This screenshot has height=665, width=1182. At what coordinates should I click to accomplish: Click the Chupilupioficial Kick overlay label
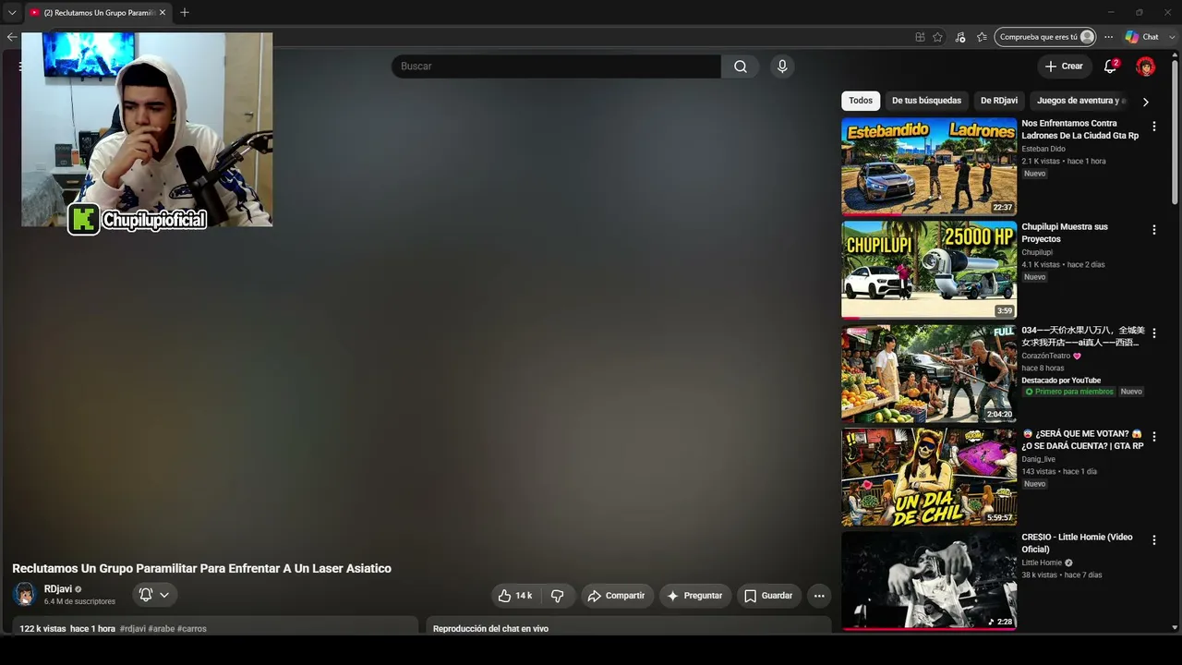click(139, 220)
